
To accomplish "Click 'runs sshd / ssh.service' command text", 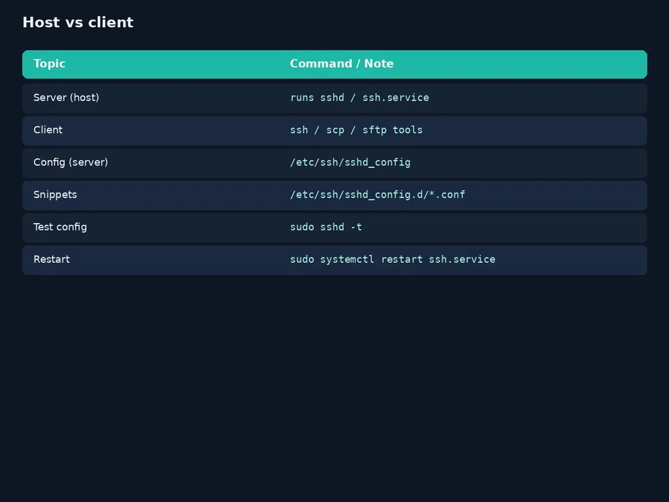I will [x=360, y=98].
